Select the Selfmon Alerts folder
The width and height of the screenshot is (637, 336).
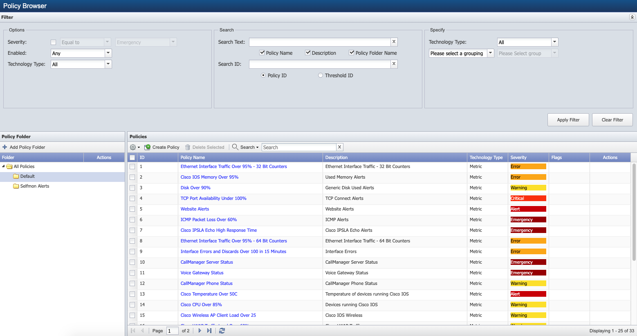coord(35,186)
